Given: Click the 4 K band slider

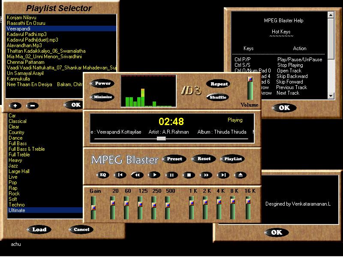Looking at the screenshot, I should point(219,202).
